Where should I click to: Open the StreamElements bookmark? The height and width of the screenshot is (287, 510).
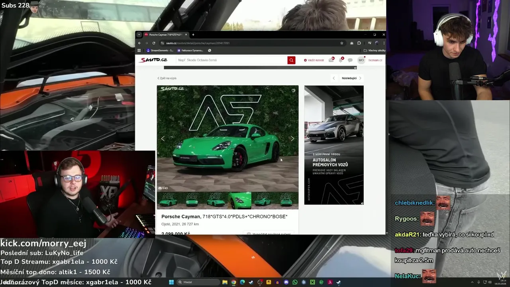click(160, 51)
